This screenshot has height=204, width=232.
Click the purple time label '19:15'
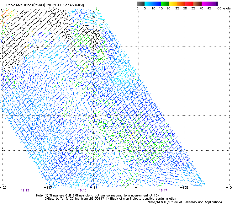click(x=25, y=191)
